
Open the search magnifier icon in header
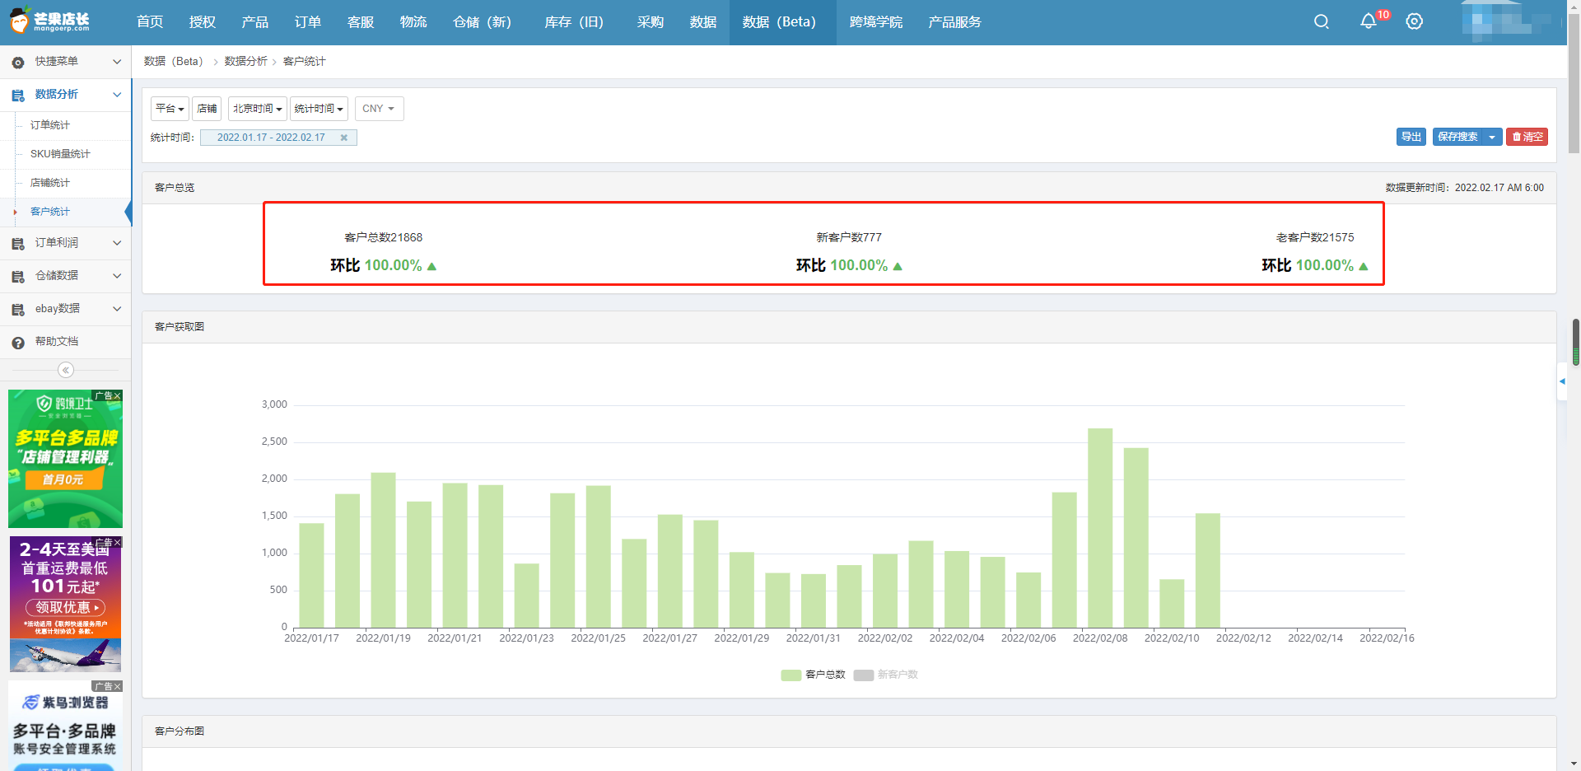(x=1322, y=22)
